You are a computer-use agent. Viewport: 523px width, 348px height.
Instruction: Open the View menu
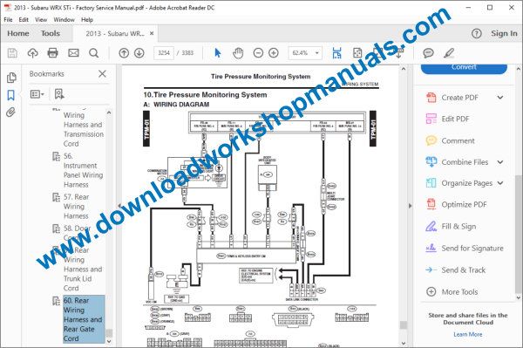[41, 20]
